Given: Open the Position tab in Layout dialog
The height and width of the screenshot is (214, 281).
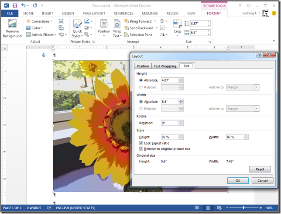Looking at the screenshot, I should point(143,66).
